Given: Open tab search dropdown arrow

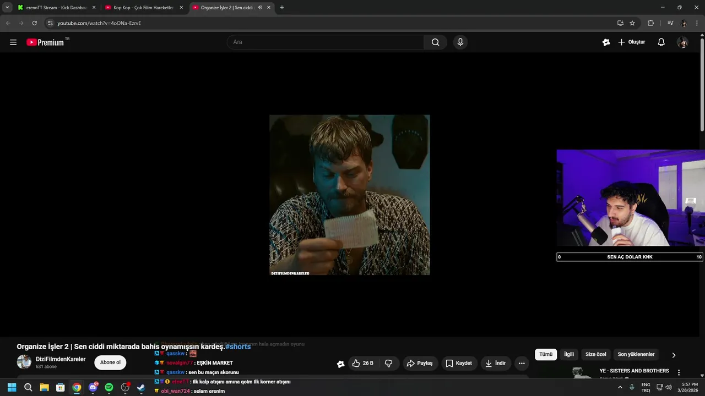Looking at the screenshot, I should (7, 8).
